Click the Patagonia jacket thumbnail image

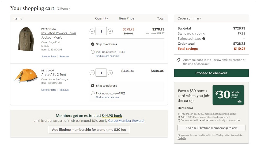26,39
